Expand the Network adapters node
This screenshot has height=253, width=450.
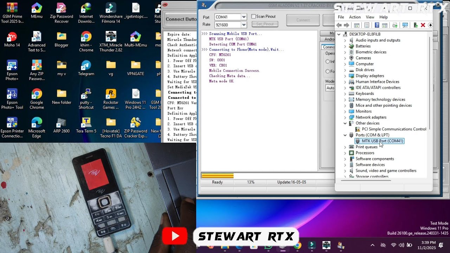[x=345, y=117]
